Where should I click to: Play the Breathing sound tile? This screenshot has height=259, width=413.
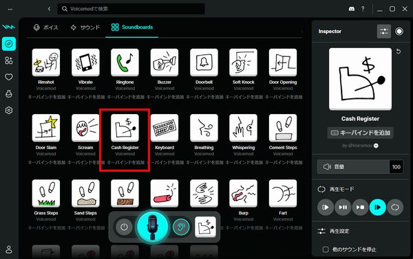coord(204,128)
